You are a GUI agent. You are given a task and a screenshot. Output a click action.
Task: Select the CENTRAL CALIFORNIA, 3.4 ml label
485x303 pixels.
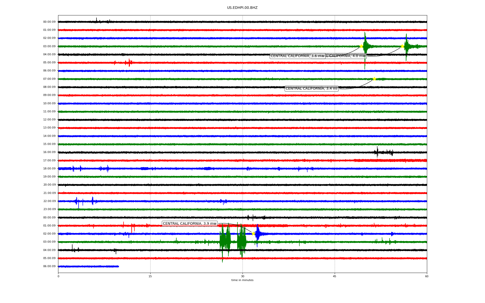click(311, 89)
